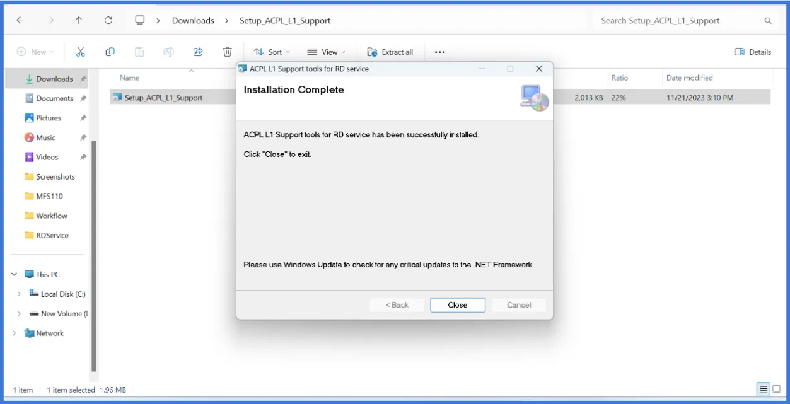Image resolution: width=790 pixels, height=404 pixels.
Task: Sort by the Date modified column header
Action: pyautogui.click(x=690, y=78)
